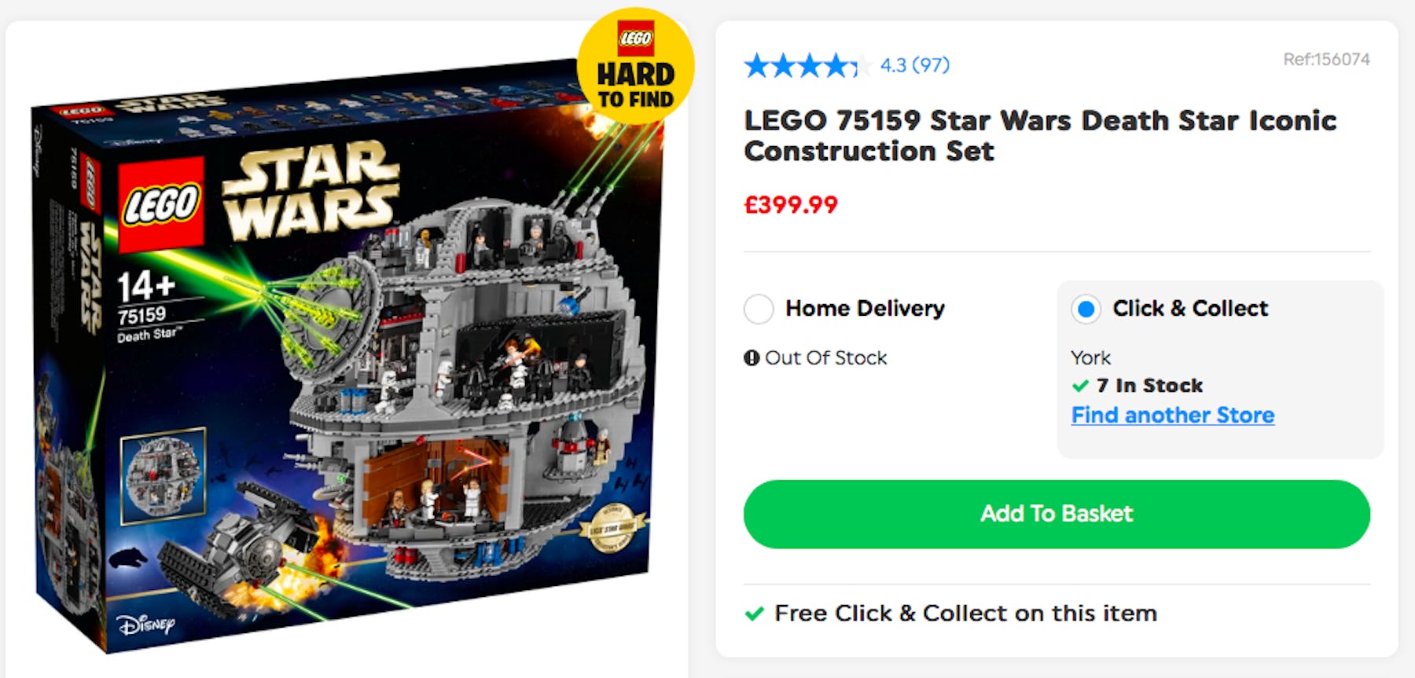Click the small Death Star inset picture on the box
This screenshot has width=1415, height=678.
click(164, 476)
